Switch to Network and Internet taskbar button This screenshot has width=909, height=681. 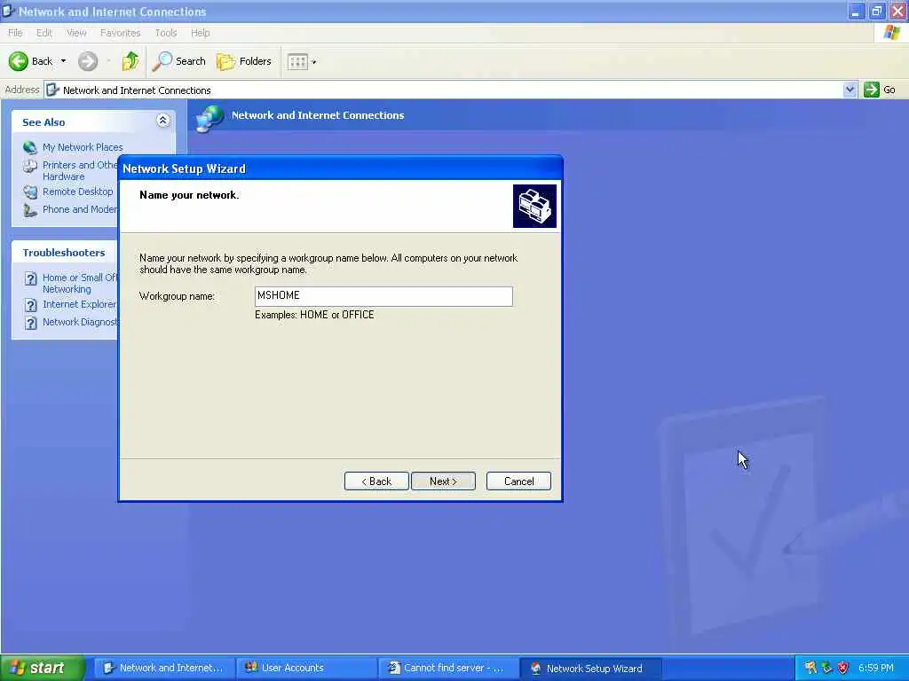[164, 668]
